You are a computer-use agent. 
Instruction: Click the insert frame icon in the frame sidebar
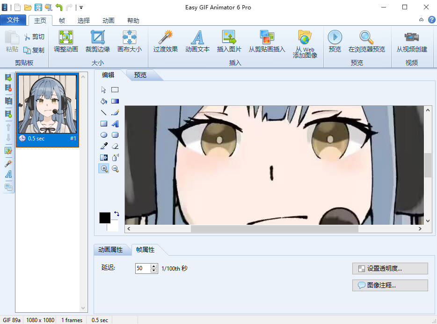coord(8,77)
